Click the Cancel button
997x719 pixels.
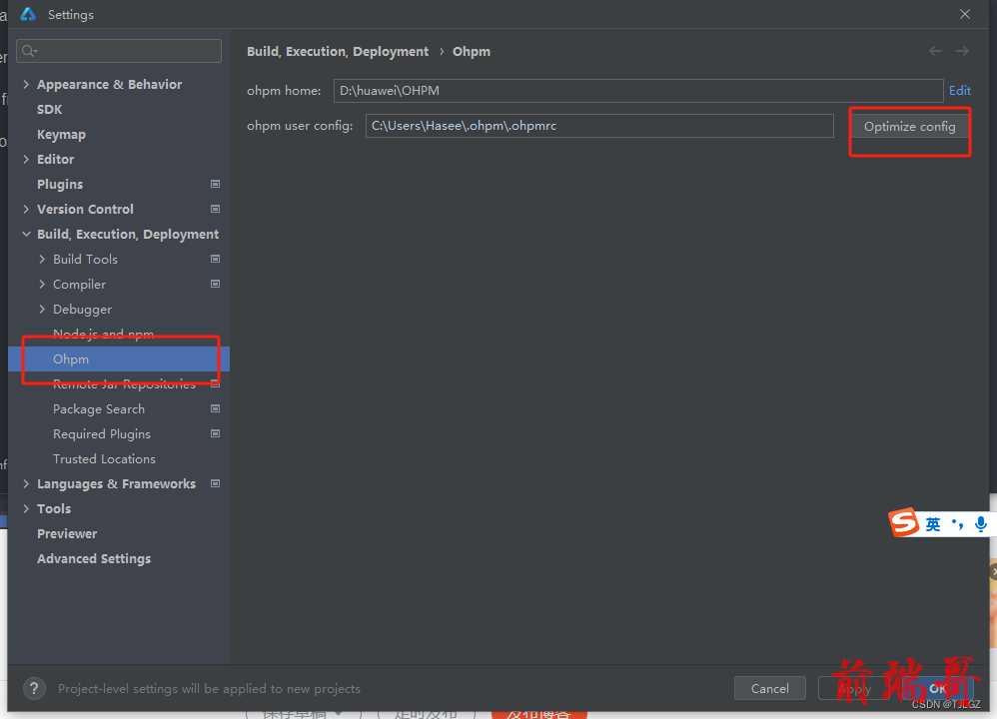click(x=769, y=688)
